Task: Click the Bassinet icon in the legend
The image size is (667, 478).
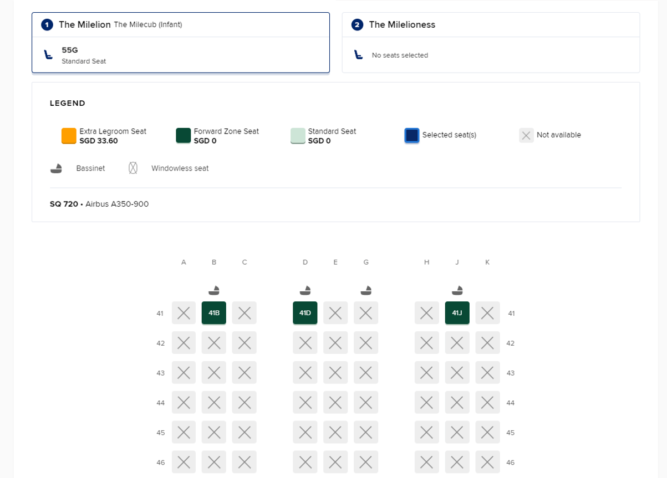Action: 56,167
